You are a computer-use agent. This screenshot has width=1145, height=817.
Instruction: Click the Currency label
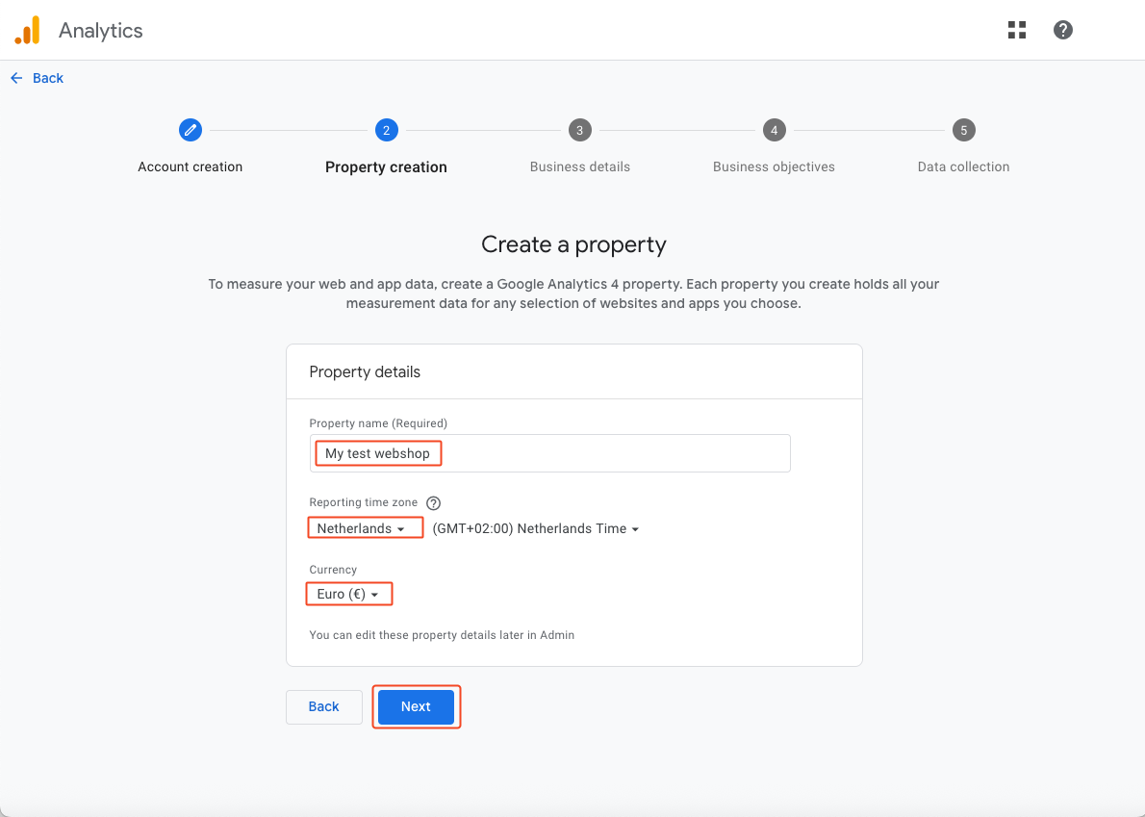click(333, 570)
